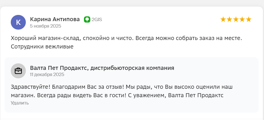Click the 2GIS source label text
Image resolution: width=264 pixels, height=120 pixels.
pyautogui.click(x=97, y=19)
